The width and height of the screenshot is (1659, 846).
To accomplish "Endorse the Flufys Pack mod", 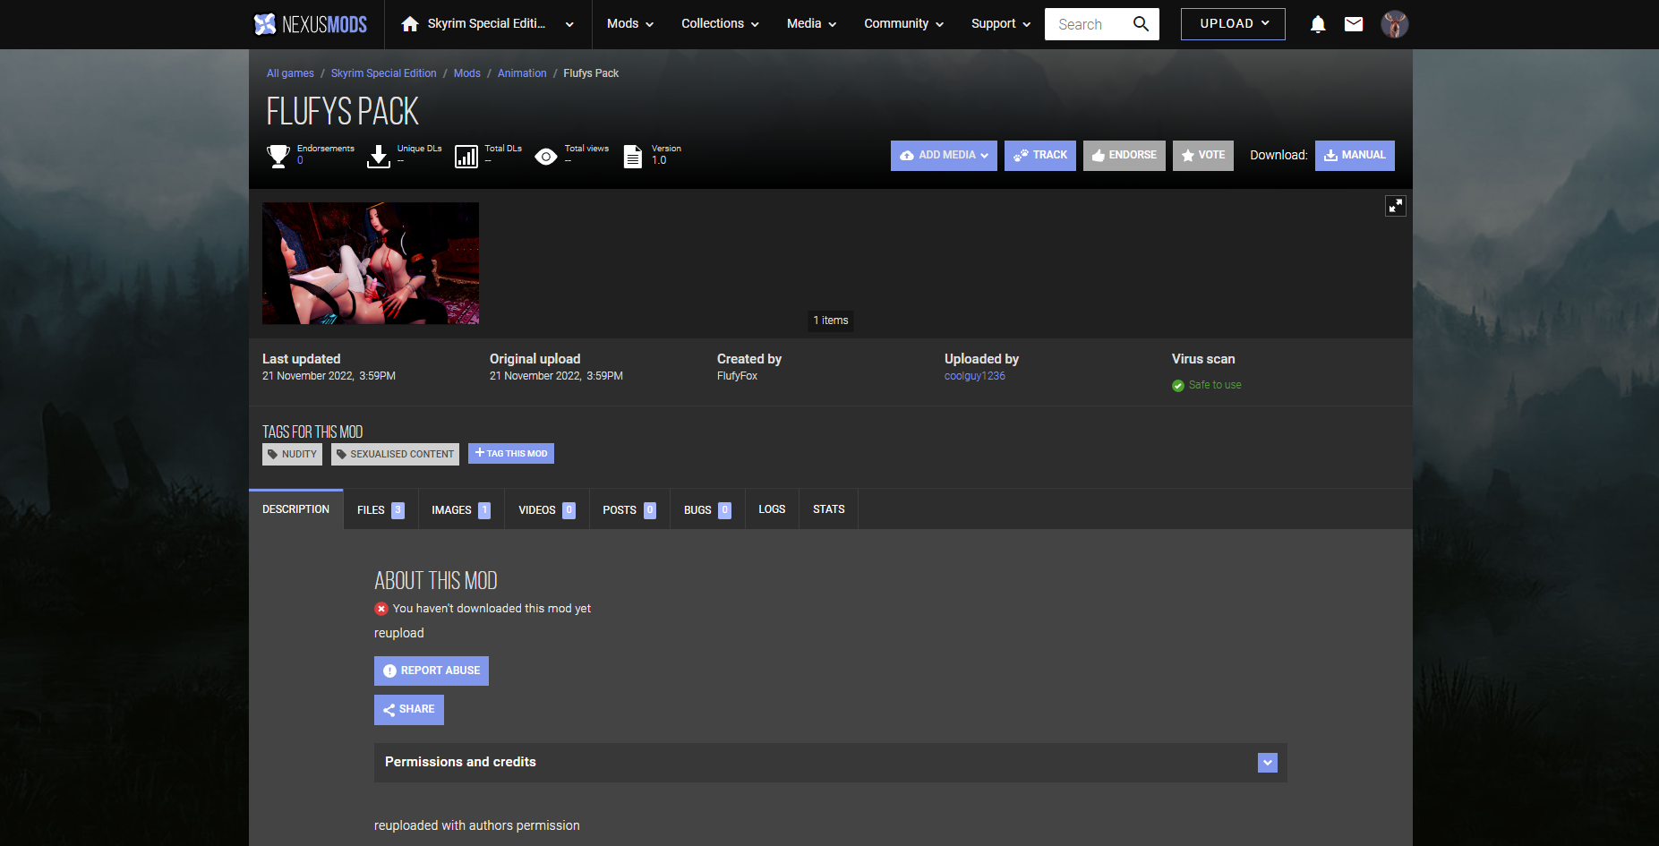I will pos(1125,156).
